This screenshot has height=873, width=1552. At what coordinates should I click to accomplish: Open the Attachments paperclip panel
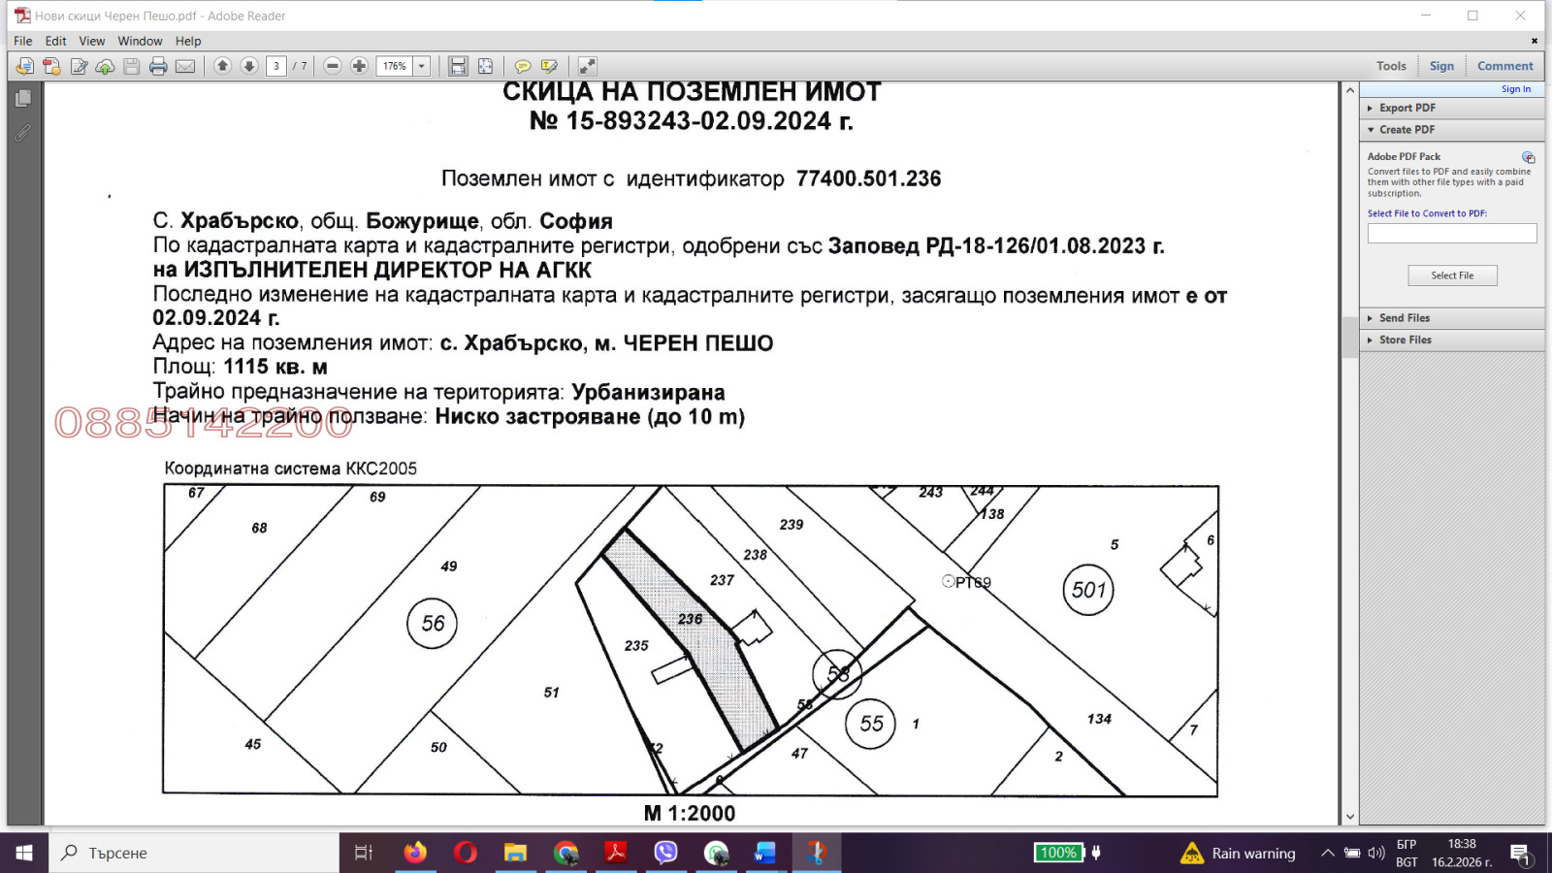[20, 134]
